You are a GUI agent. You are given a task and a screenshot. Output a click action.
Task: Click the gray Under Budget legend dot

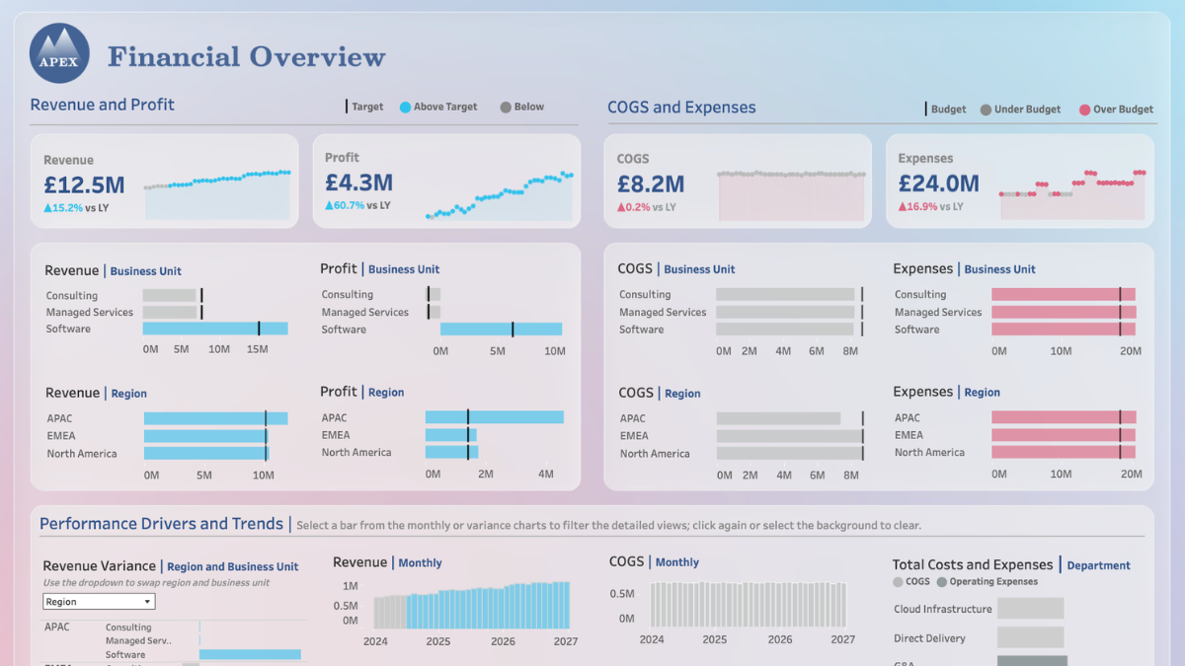(986, 110)
